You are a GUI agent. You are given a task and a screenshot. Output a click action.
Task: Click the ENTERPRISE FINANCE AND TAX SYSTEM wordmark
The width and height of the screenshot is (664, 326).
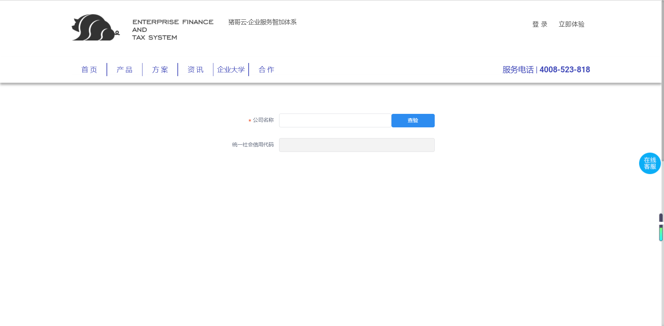pyautogui.click(x=172, y=30)
